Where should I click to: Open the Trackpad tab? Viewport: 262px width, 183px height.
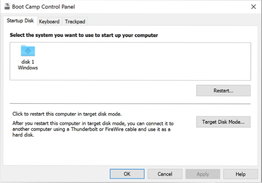(x=75, y=21)
